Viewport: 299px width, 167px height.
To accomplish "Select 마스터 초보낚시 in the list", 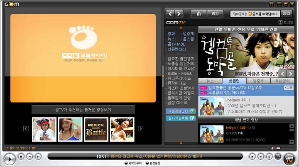I will (x=180, y=88).
